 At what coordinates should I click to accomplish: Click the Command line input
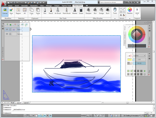point(74,113)
